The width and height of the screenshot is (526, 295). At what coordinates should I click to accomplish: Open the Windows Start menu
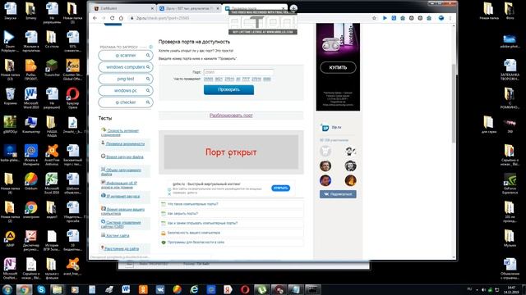coord(7,289)
